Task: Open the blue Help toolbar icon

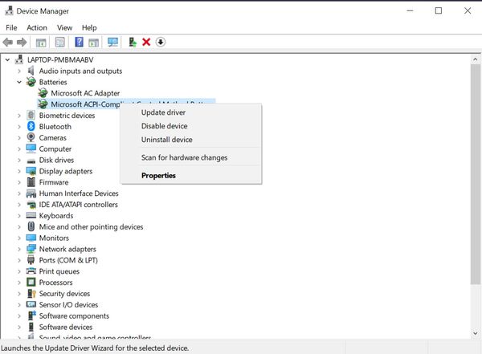Action: click(79, 42)
